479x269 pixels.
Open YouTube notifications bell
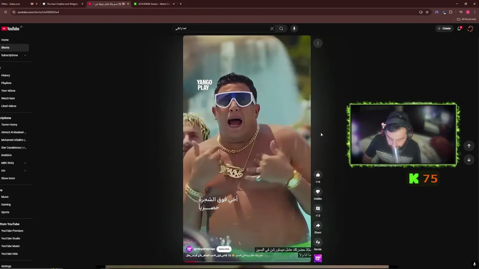459,28
